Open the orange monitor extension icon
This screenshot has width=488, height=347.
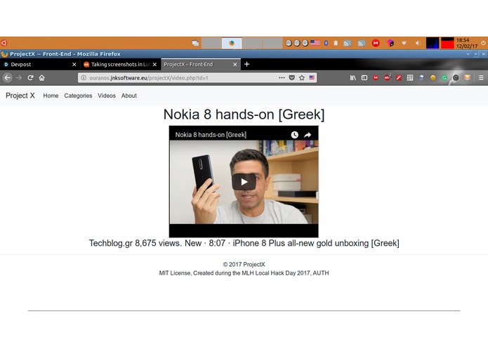coord(467,77)
